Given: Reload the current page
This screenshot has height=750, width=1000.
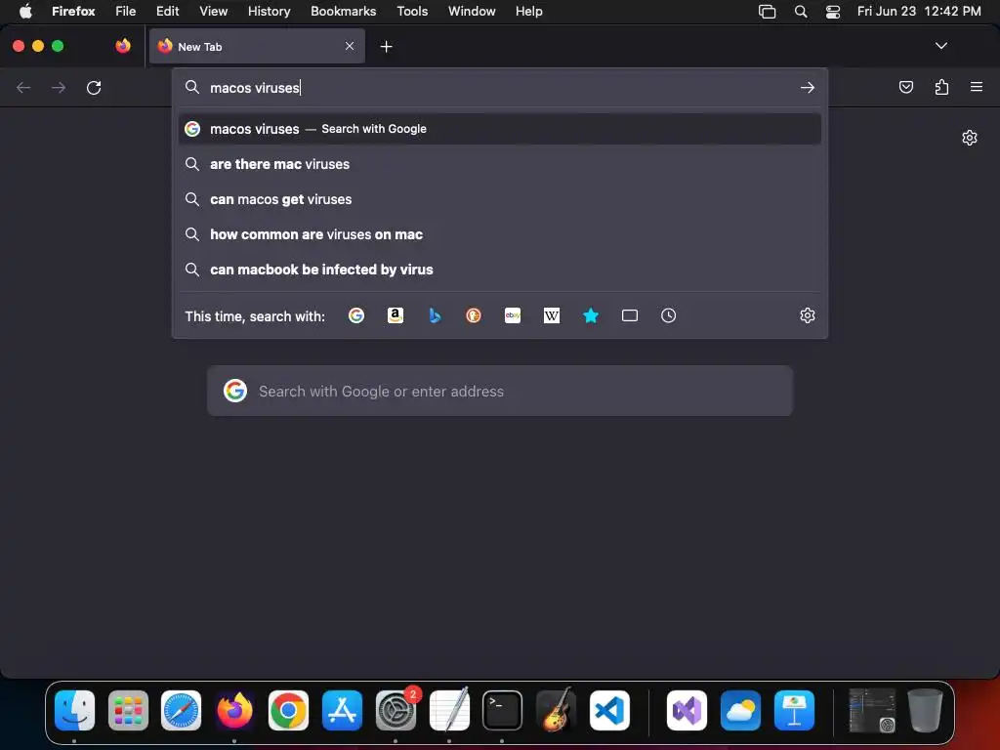Looking at the screenshot, I should pos(94,87).
